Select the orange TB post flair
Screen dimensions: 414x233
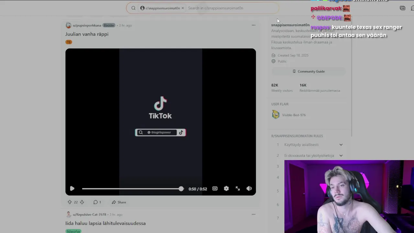(69, 42)
